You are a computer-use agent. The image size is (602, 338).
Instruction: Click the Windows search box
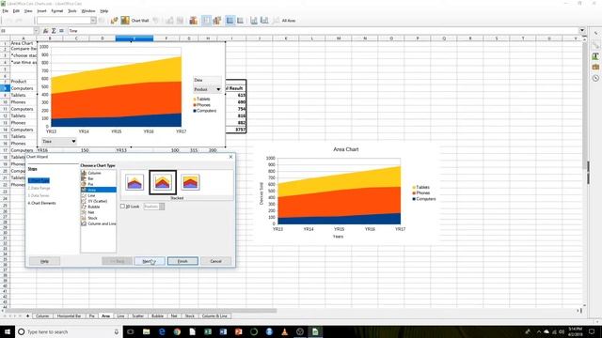coord(69,331)
